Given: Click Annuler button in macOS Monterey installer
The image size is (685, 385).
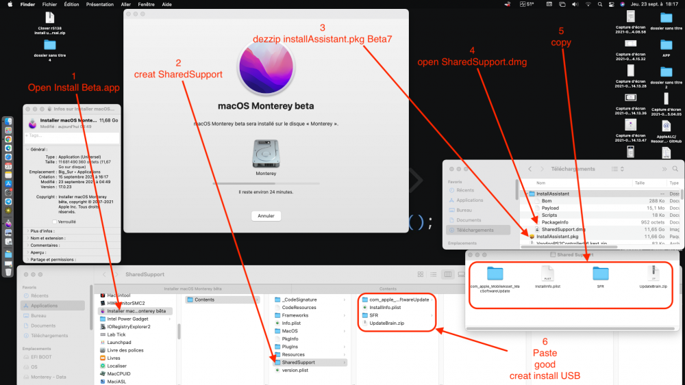Looking at the screenshot, I should (x=266, y=216).
